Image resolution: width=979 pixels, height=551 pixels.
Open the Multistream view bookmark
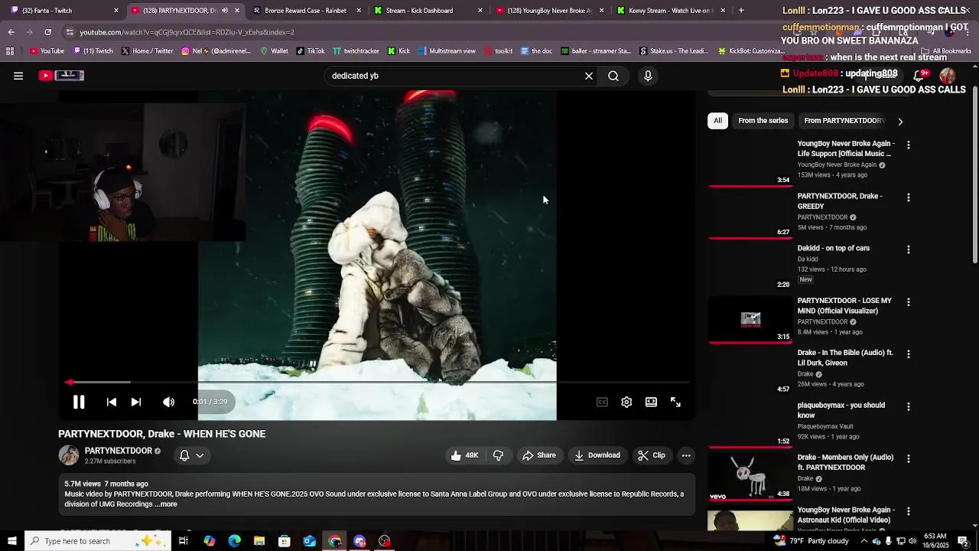[447, 51]
